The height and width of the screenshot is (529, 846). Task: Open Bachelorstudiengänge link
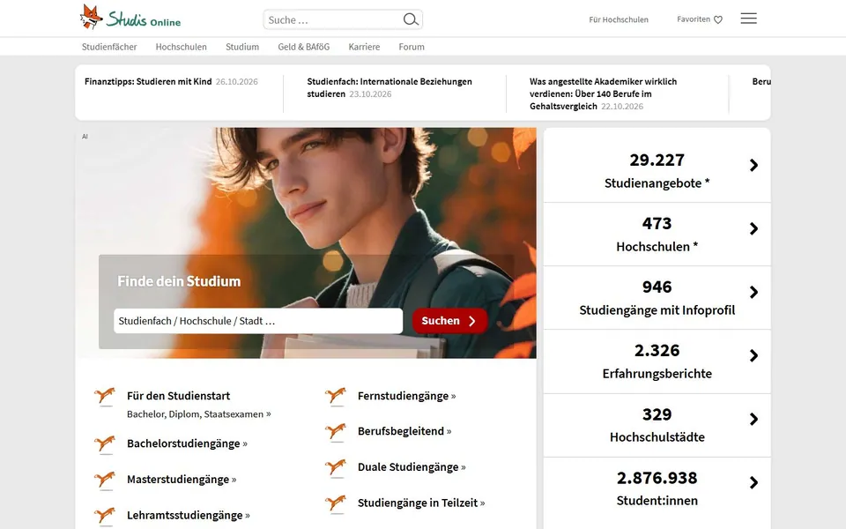point(187,443)
